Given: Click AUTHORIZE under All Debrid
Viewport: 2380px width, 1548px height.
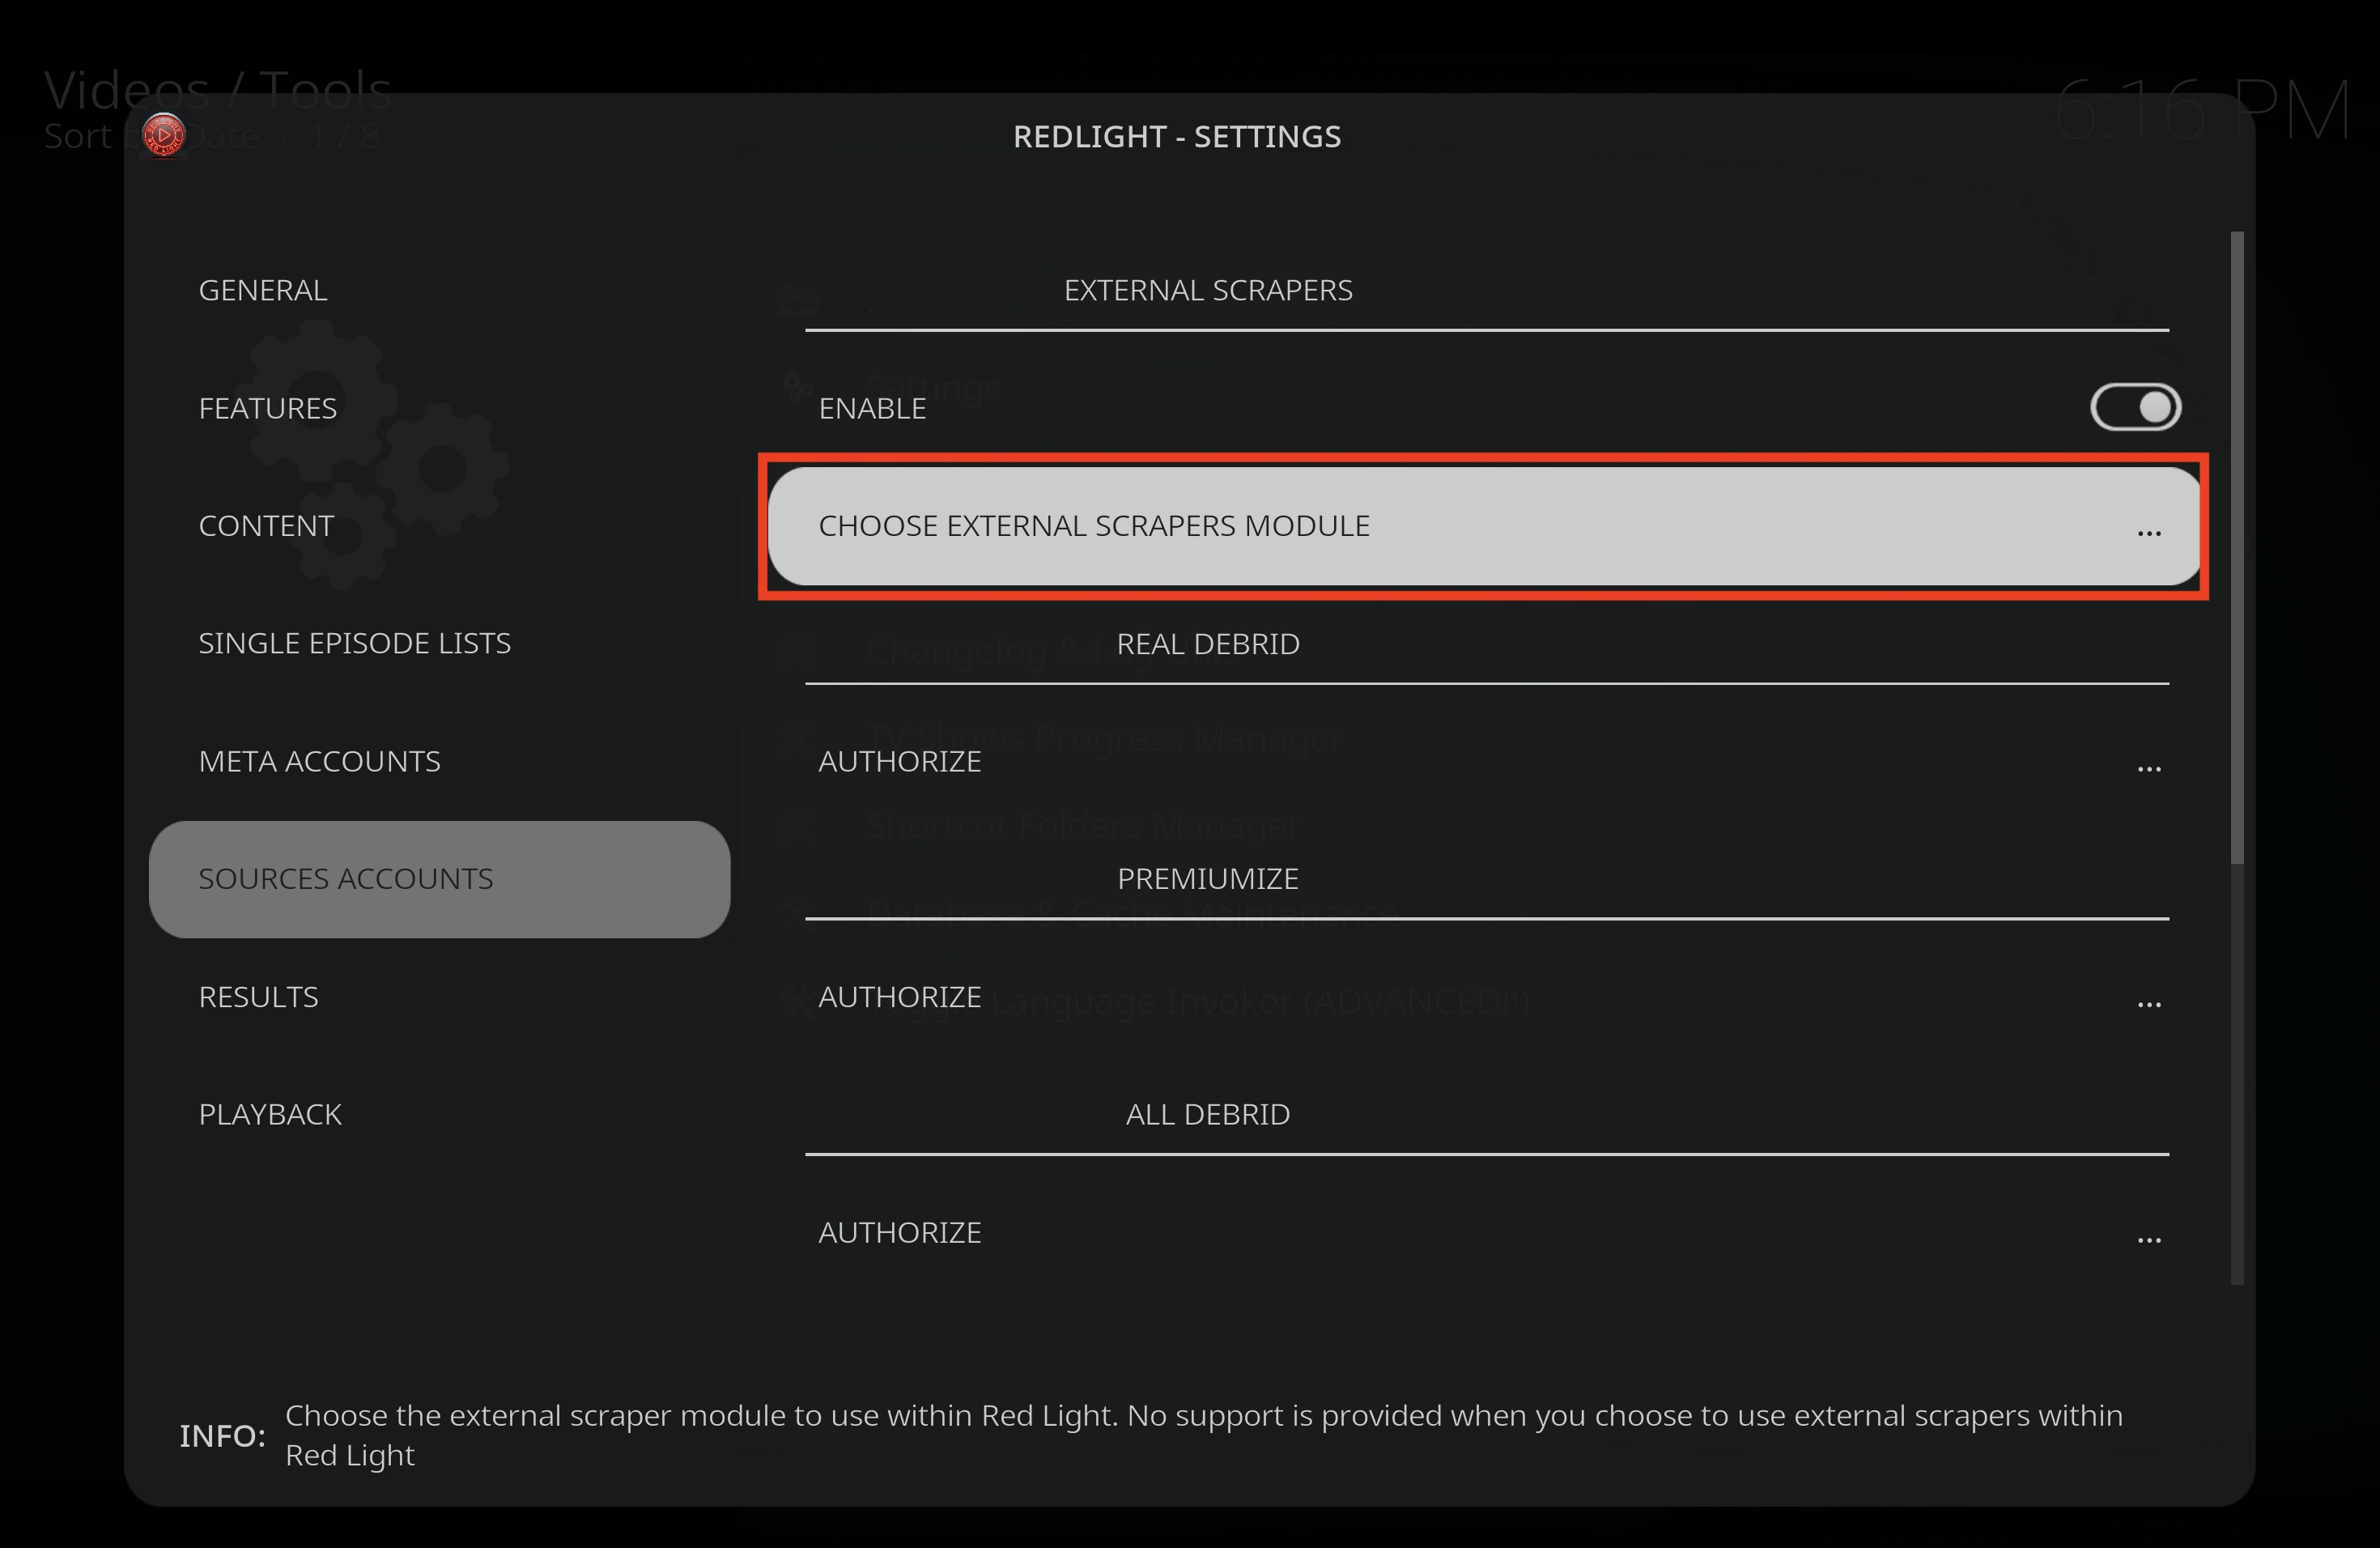Looking at the screenshot, I should coord(1484,1232).
